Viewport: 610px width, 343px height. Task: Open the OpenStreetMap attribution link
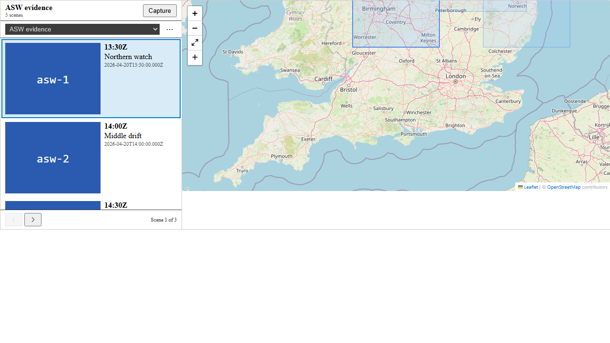pyautogui.click(x=563, y=187)
